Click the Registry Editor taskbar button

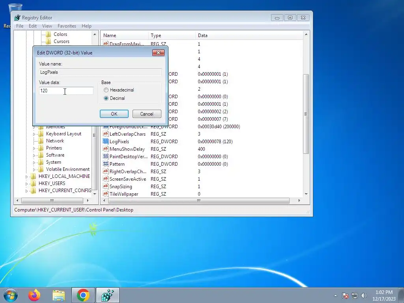(x=108, y=295)
